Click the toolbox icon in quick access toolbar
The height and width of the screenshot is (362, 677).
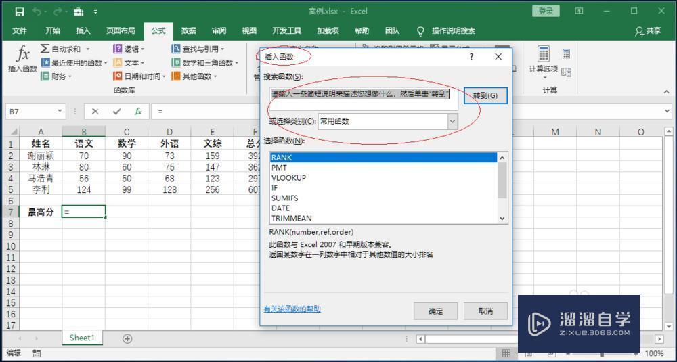click(x=78, y=12)
